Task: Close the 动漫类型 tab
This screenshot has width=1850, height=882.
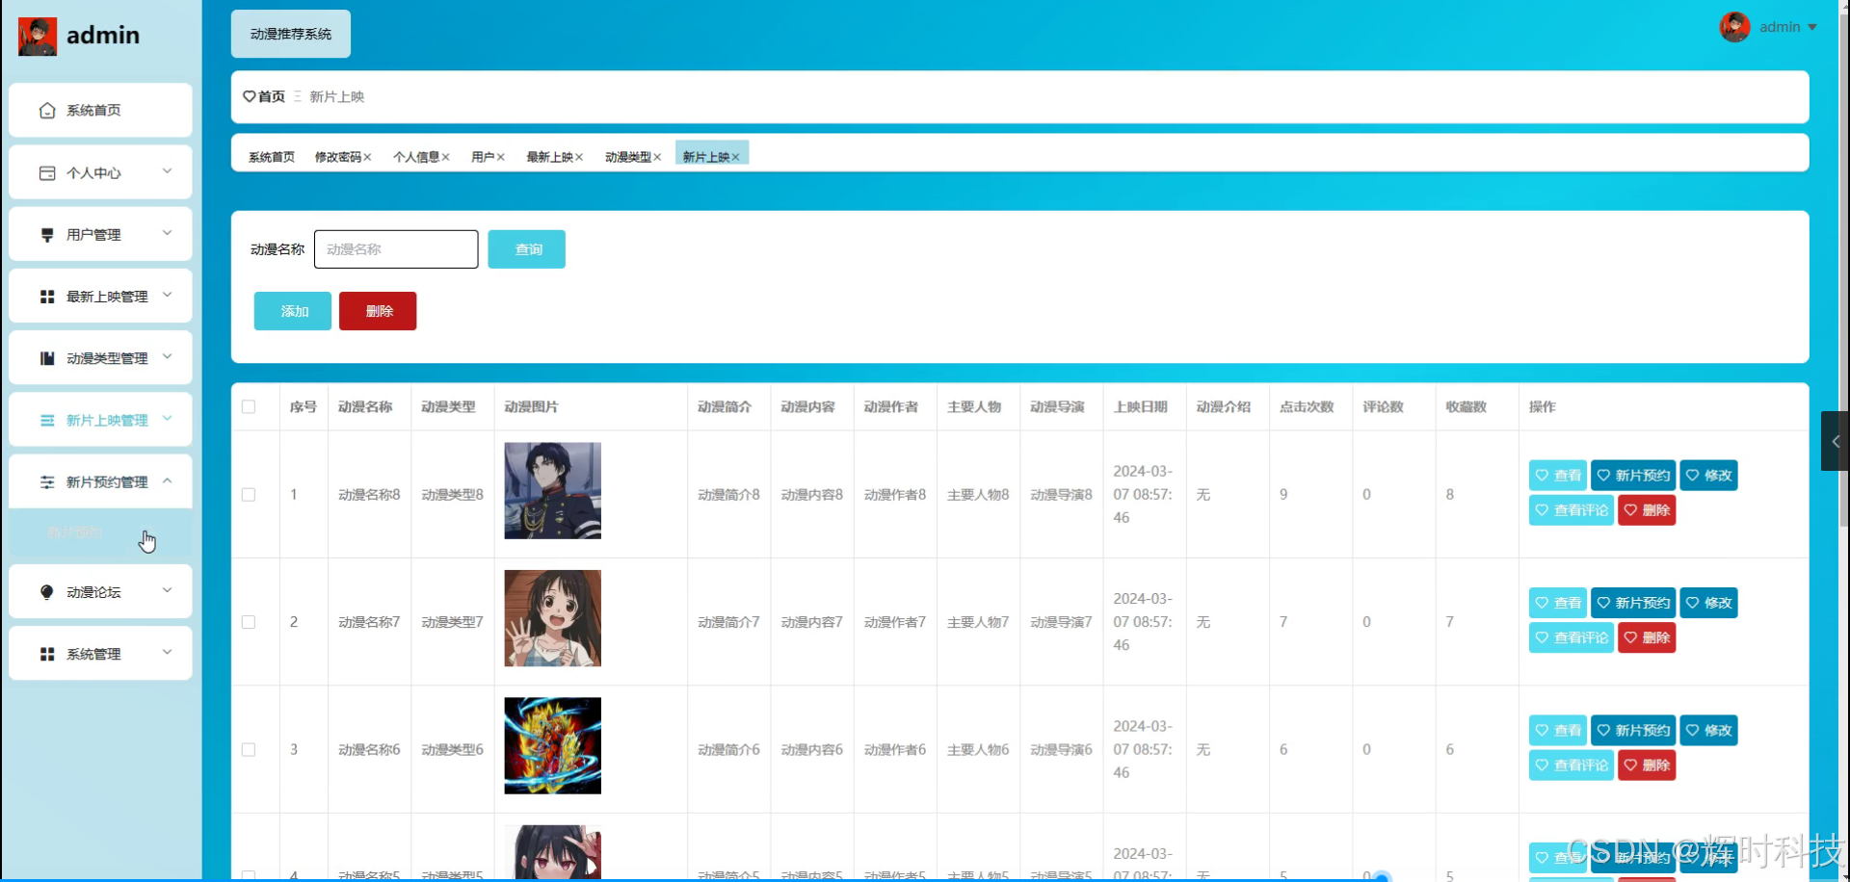Action: click(657, 157)
